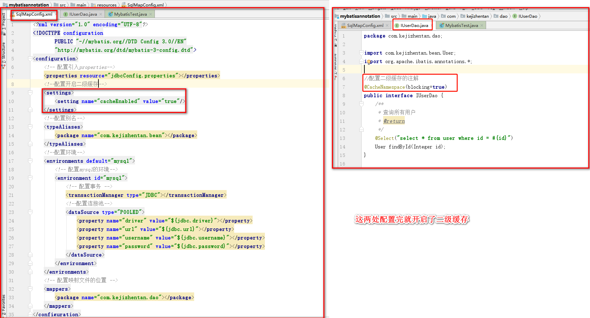Switch to MybatisTest.java tab in left window
590x318 pixels.
130,14
